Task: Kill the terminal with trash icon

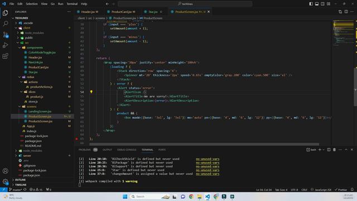Action: (x=334, y=150)
